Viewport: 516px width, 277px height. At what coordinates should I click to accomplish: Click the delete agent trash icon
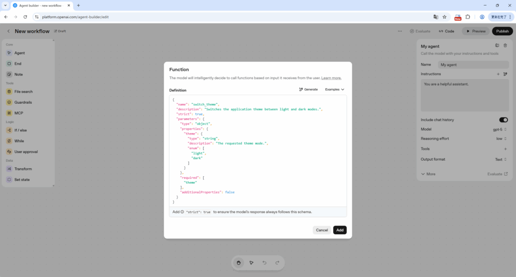coord(505,46)
